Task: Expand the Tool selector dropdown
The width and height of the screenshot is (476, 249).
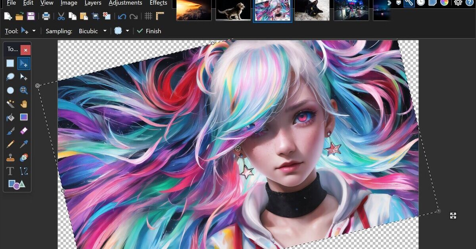Action: pyautogui.click(x=35, y=31)
